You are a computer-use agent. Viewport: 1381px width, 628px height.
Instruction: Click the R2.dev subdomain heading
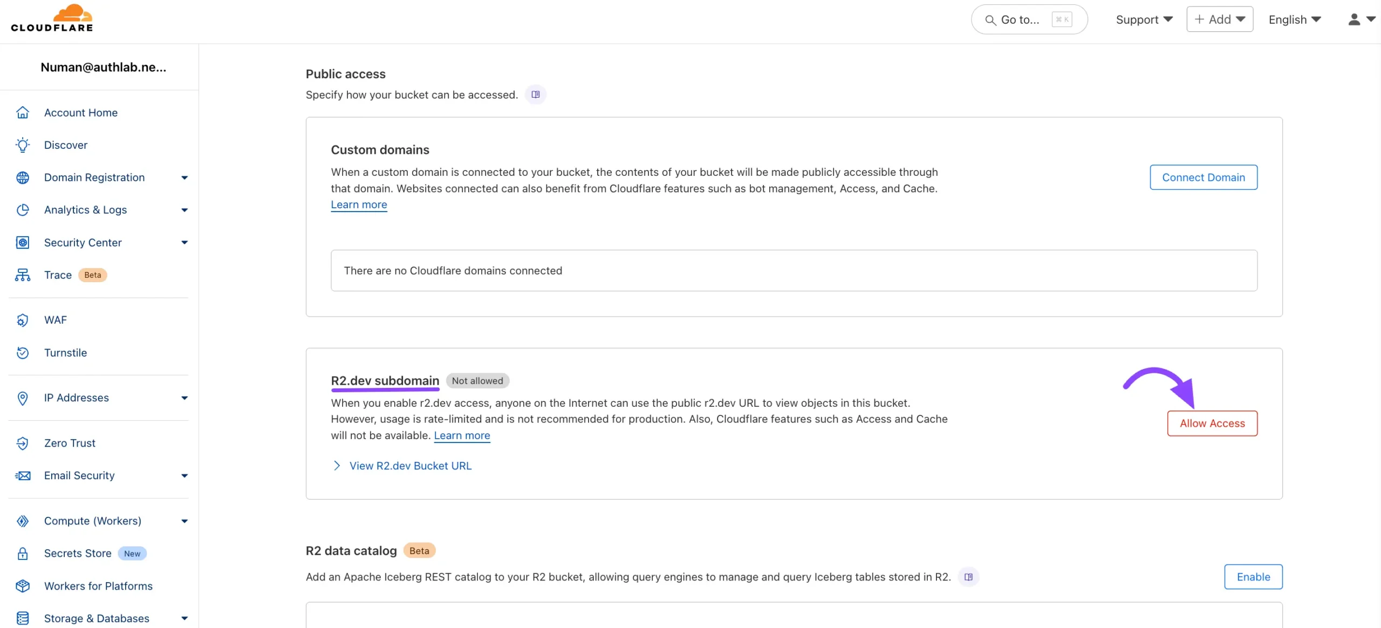385,380
